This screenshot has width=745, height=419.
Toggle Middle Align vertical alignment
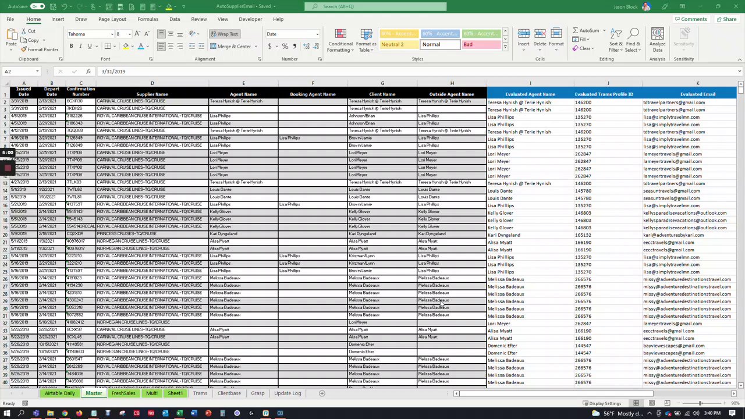(x=171, y=34)
